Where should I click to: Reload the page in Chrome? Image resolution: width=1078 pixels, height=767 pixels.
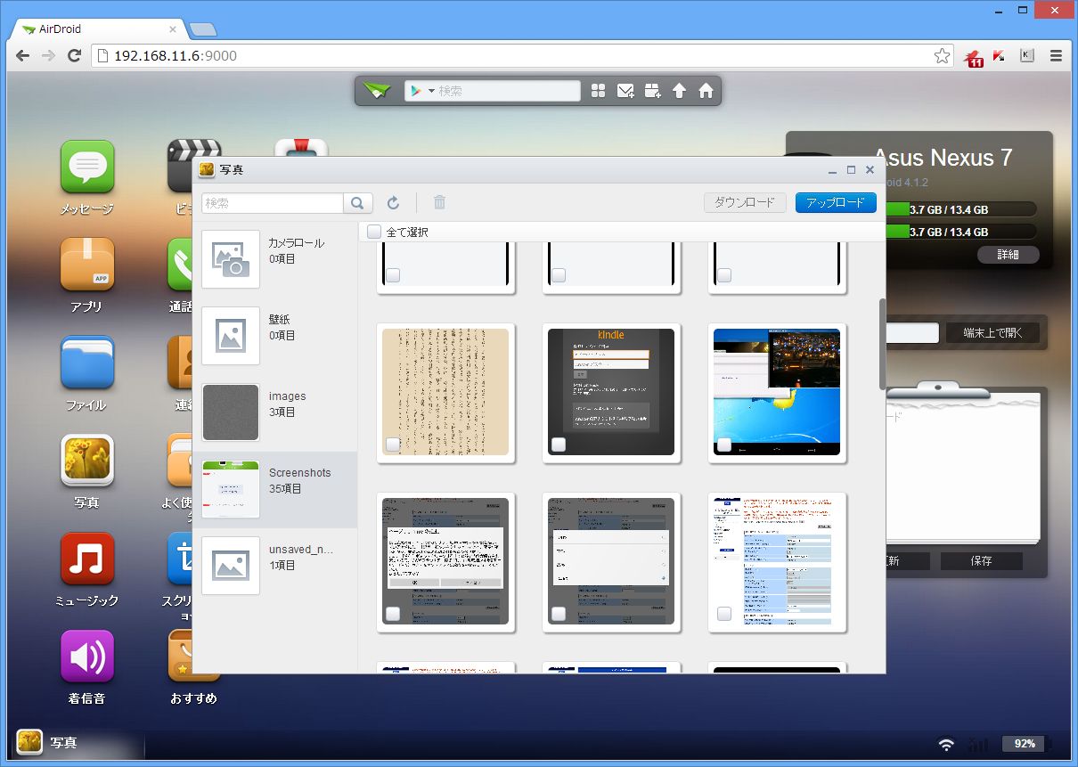[x=75, y=55]
